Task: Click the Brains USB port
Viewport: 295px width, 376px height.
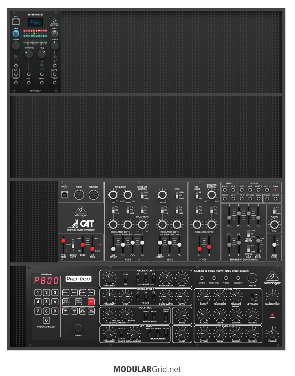Action: tap(16, 22)
